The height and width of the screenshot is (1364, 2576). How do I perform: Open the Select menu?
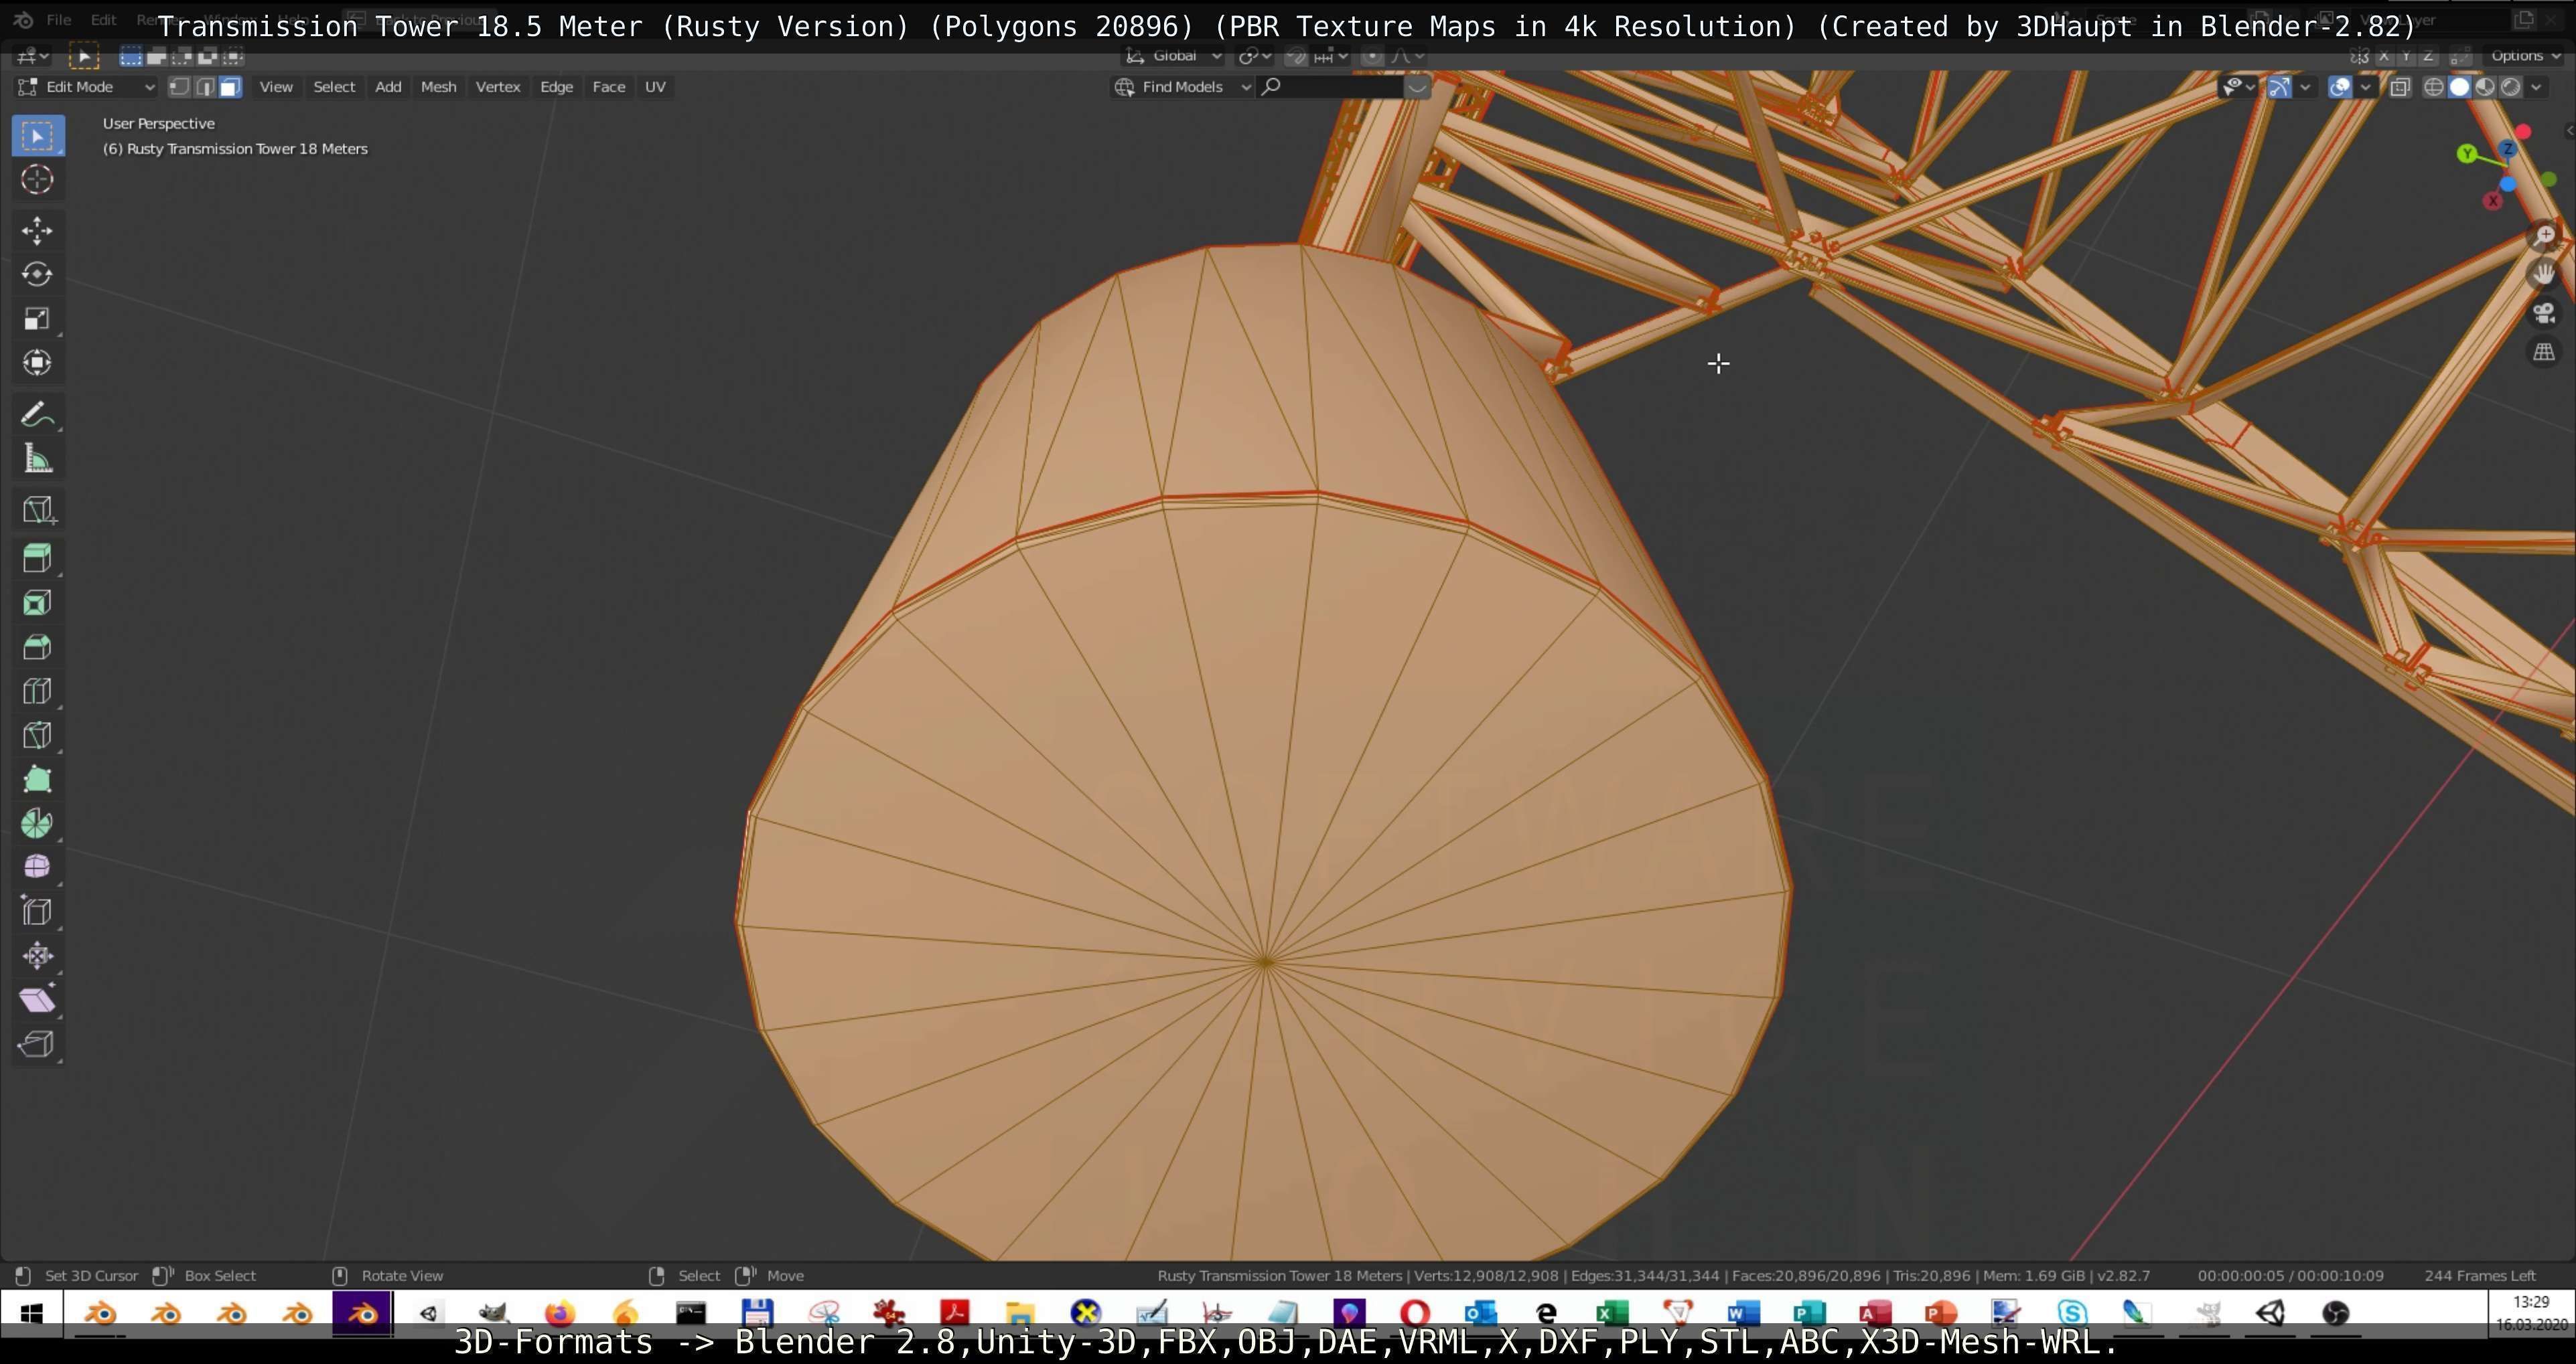(x=334, y=87)
